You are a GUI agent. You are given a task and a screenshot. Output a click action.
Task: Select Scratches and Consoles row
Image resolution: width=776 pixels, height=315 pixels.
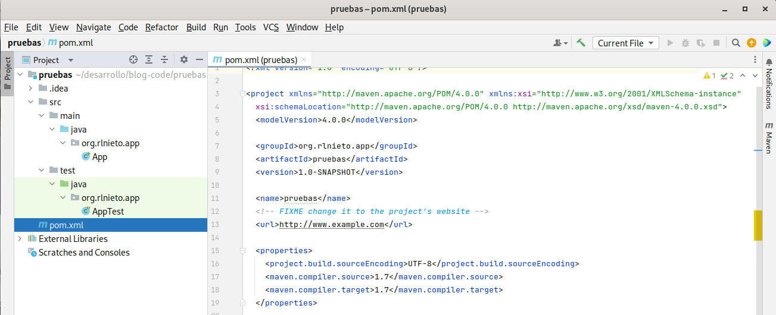pyautogui.click(x=111, y=253)
